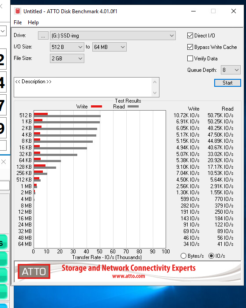Toggle the Bypass Write Cache checkbox

point(190,47)
